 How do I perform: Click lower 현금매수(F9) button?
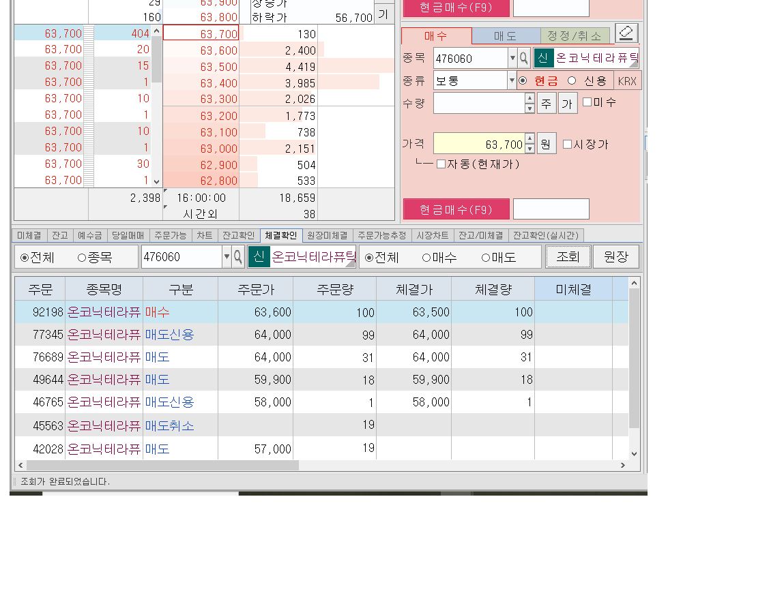click(x=456, y=209)
